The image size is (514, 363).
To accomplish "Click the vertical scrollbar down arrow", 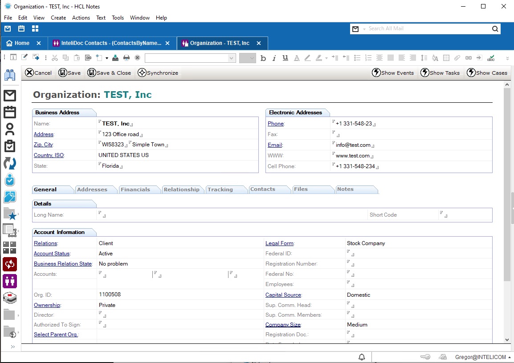I will tap(507, 340).
